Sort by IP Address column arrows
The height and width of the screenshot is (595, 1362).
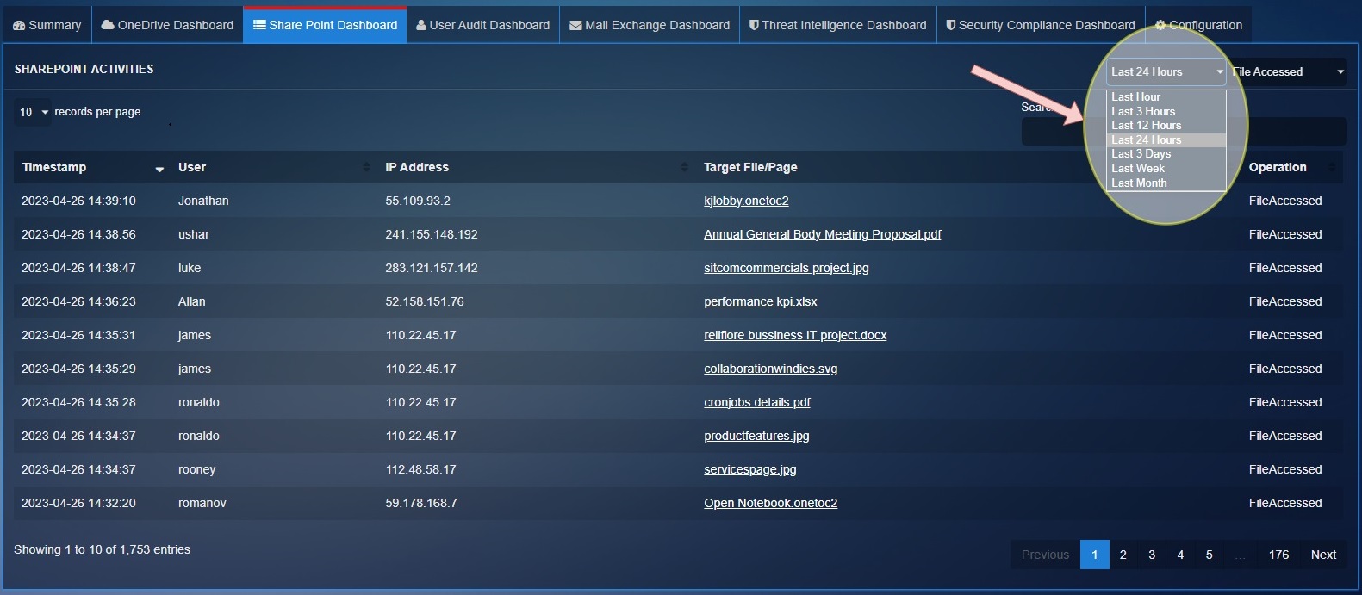pos(684,167)
